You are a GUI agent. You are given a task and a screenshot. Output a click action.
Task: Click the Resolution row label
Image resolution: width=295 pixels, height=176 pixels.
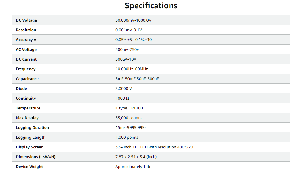pyautogui.click(x=26, y=30)
